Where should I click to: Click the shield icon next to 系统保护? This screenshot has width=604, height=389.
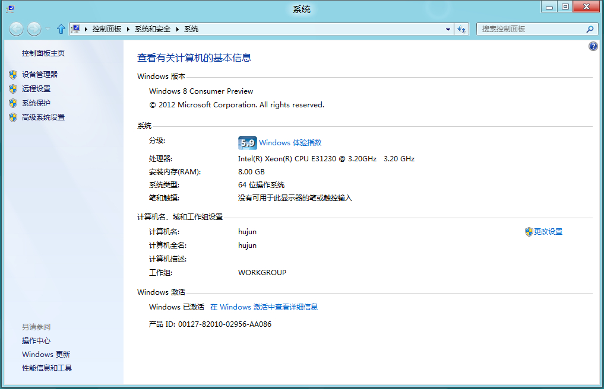13,103
